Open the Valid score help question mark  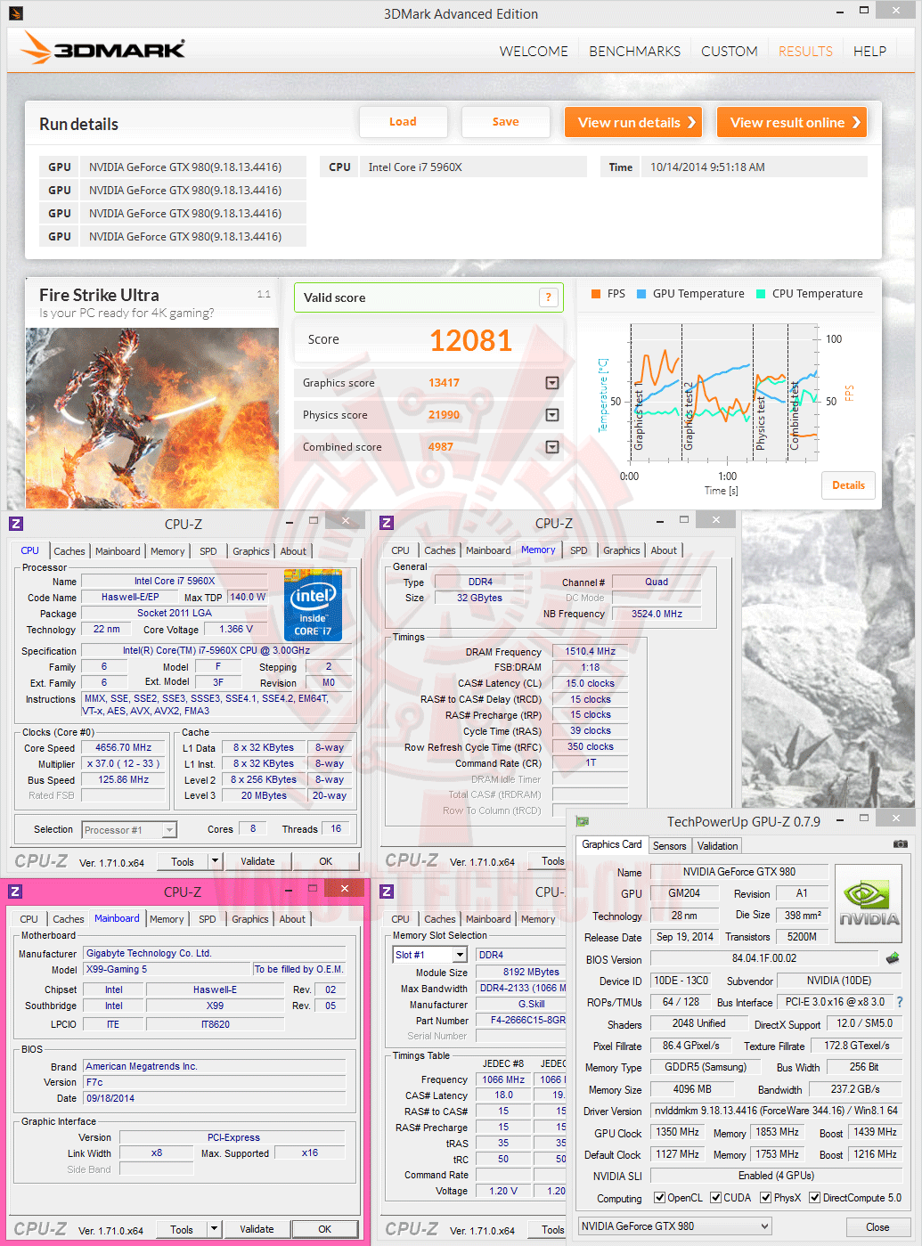[549, 297]
